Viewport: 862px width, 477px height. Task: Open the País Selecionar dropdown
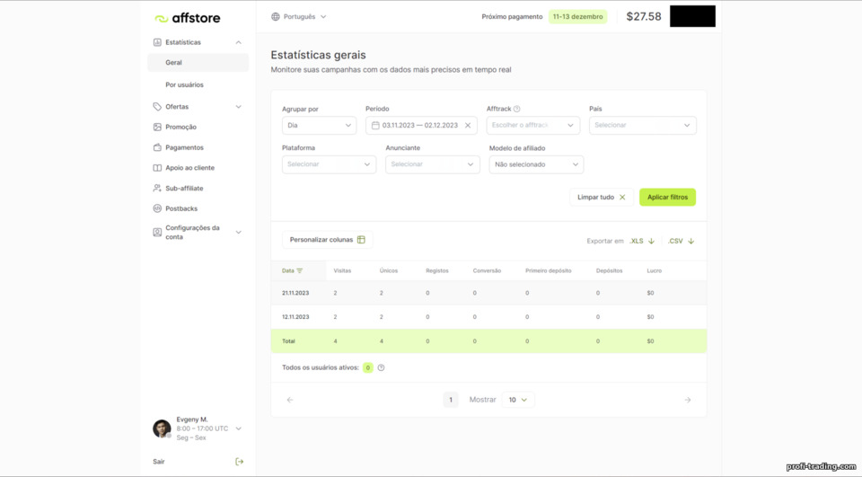(643, 126)
